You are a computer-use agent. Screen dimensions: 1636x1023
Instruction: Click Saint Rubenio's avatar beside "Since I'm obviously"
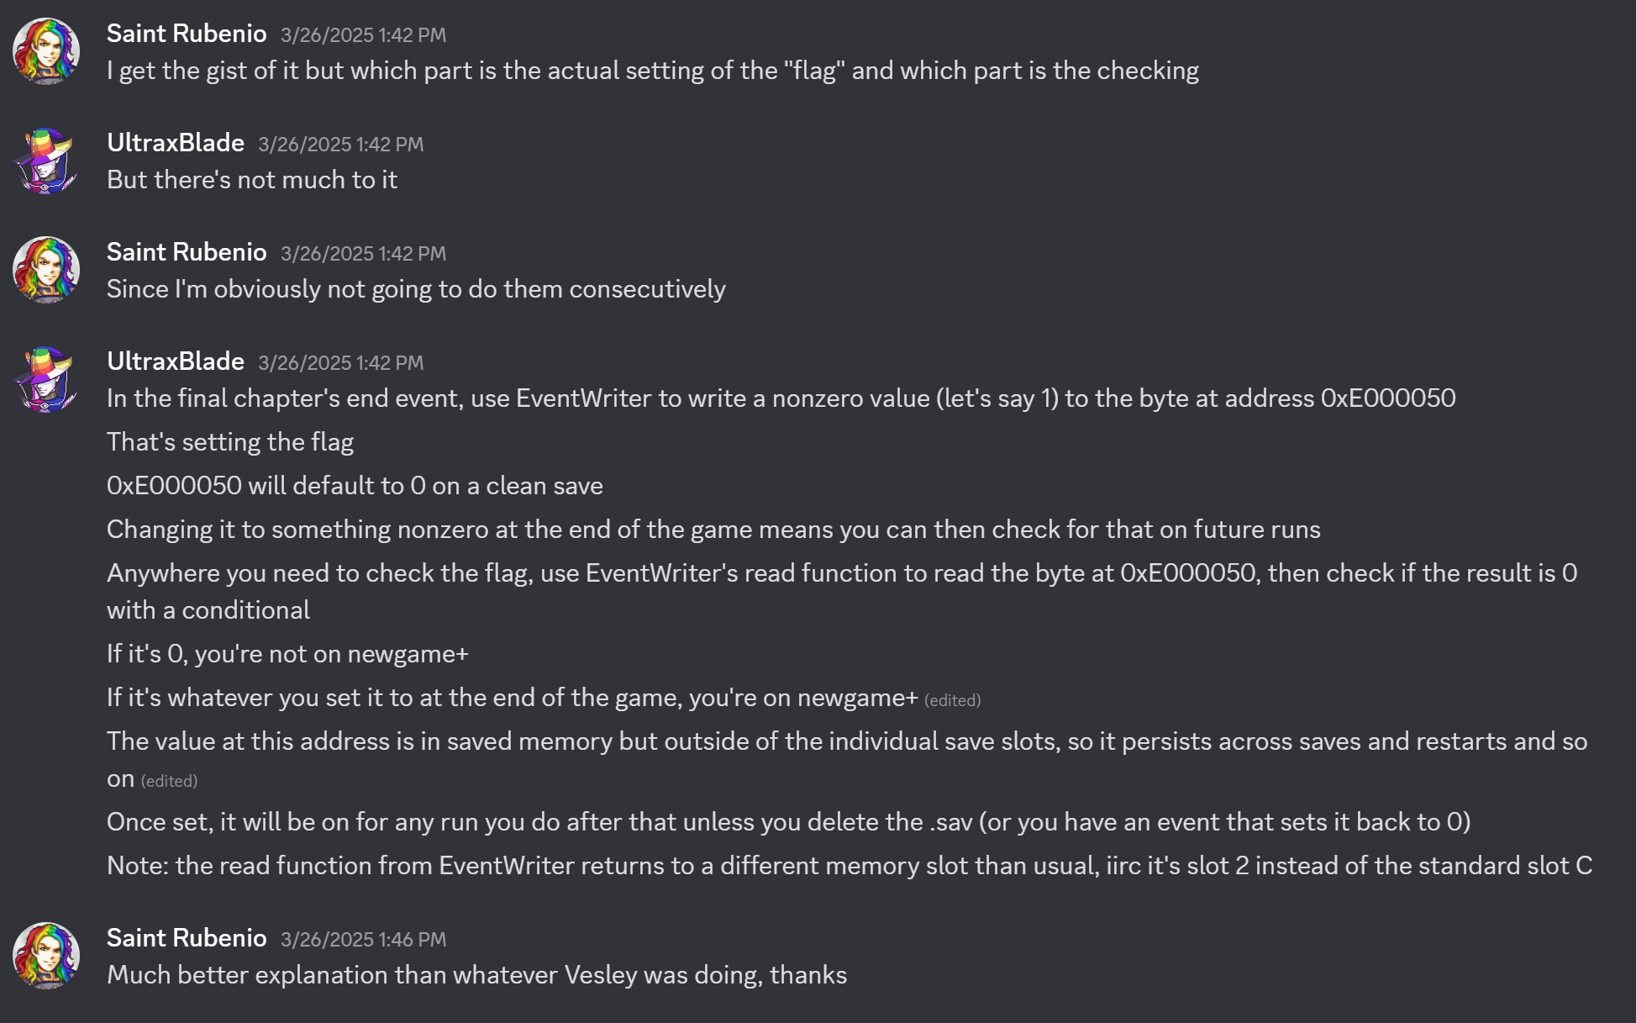coord(46,271)
